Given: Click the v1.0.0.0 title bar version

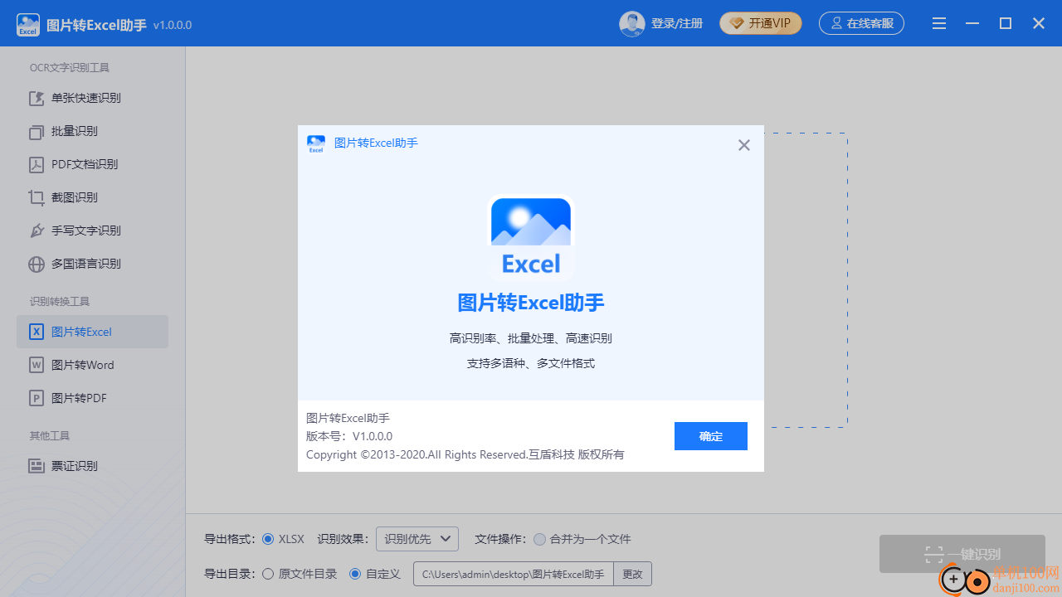Looking at the screenshot, I should point(173,25).
